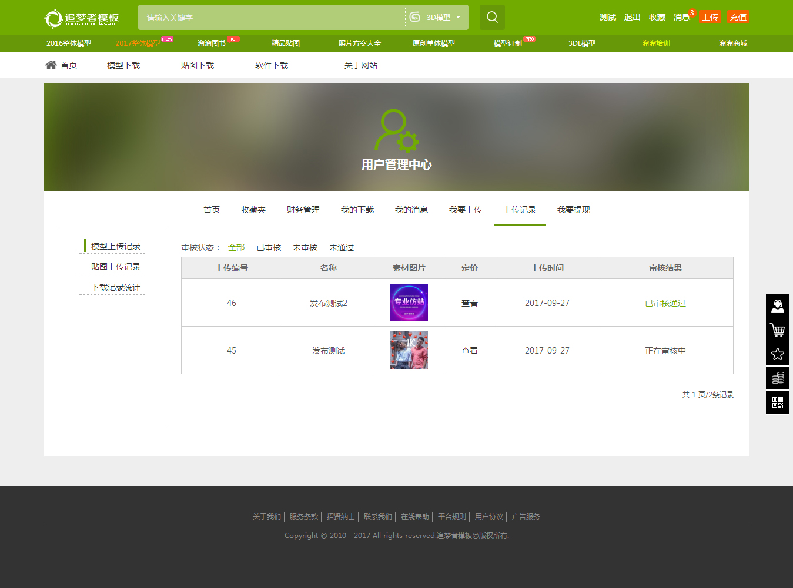Click the 追梦者模板 site logo
The width and height of the screenshot is (793, 588).
click(82, 18)
